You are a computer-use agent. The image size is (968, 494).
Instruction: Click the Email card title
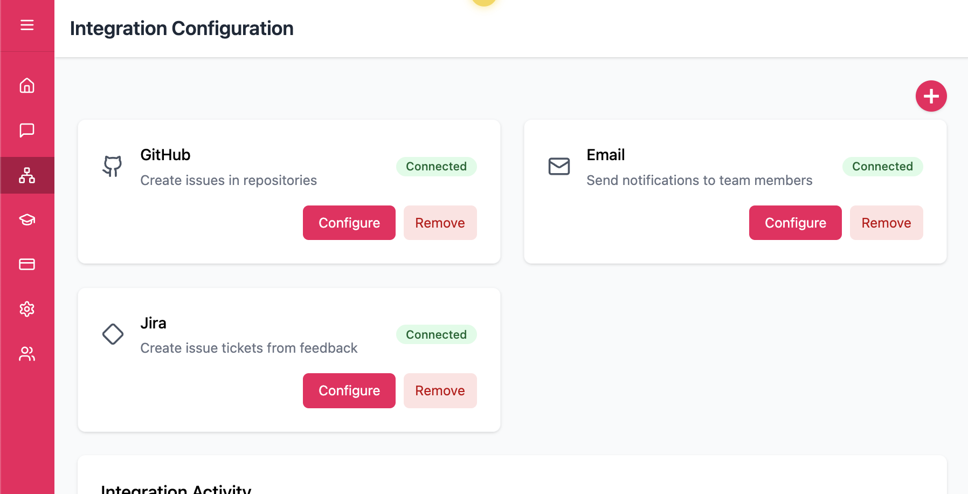coord(606,155)
